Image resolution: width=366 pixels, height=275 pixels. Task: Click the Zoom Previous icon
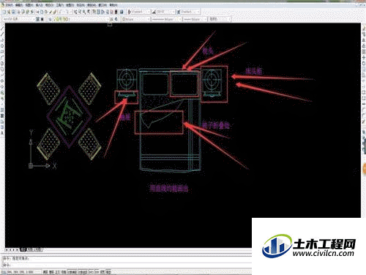pos(89,12)
